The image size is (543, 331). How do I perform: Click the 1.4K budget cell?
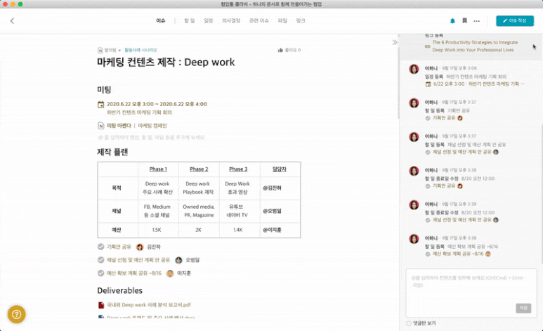pyautogui.click(x=238, y=230)
